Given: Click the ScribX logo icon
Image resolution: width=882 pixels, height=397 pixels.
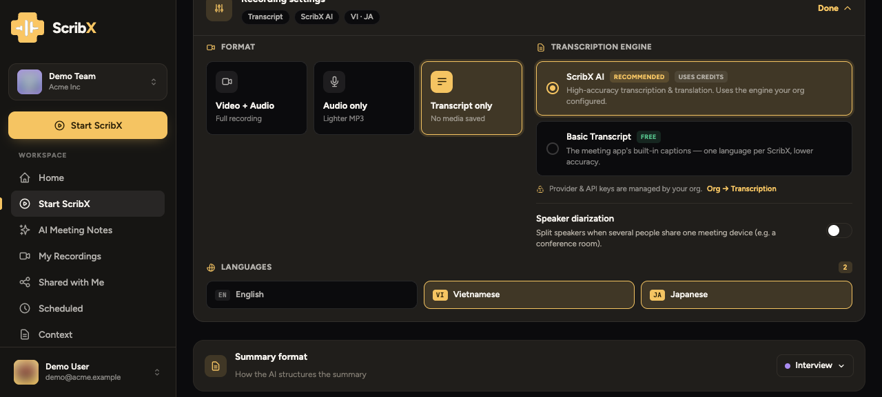Looking at the screenshot, I should point(28,28).
